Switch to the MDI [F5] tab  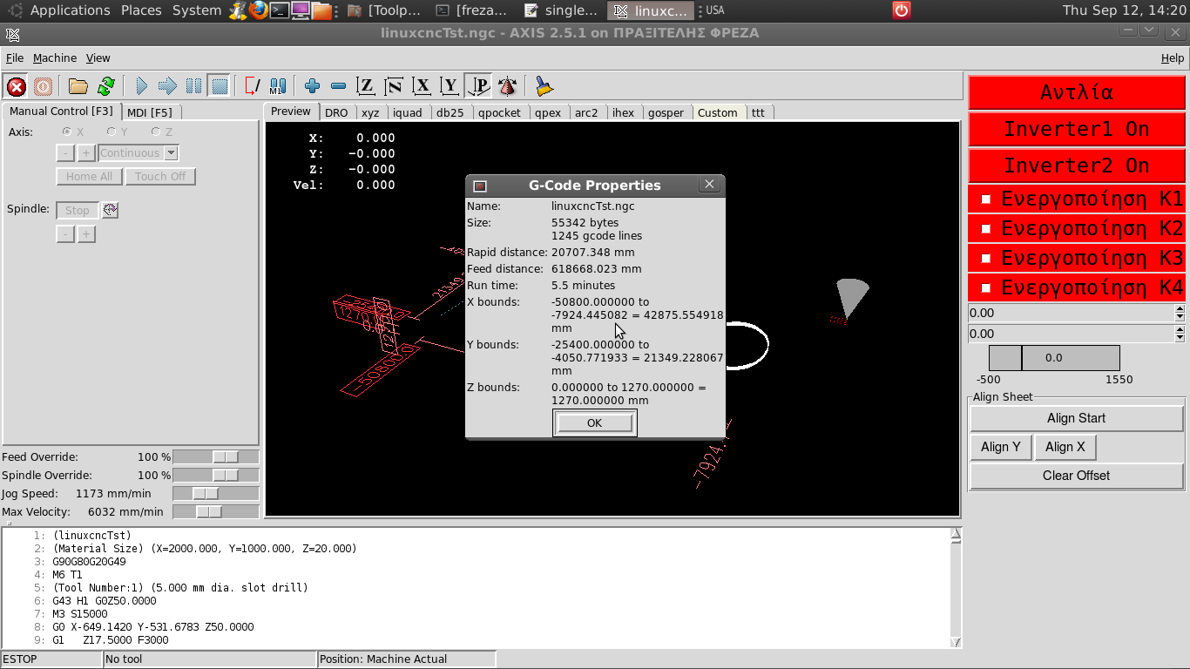coord(150,112)
